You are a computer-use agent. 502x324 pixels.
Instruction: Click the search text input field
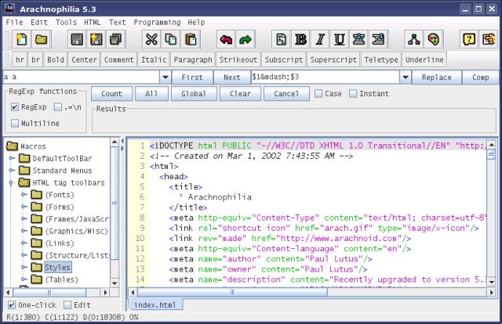(81, 77)
